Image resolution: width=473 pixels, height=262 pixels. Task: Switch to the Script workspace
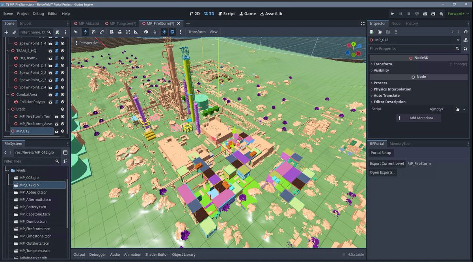(226, 13)
